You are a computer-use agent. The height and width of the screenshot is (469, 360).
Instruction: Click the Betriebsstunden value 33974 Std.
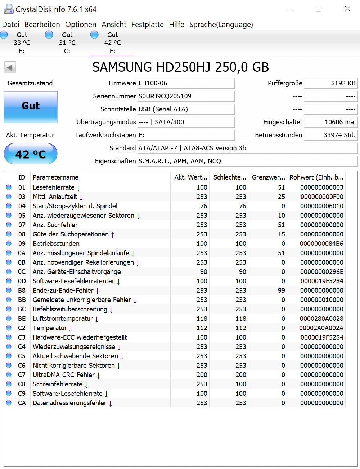tap(331, 135)
